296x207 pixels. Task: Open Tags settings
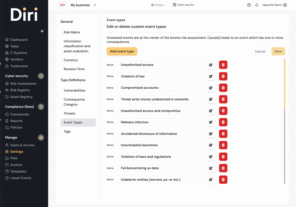click(x=67, y=131)
